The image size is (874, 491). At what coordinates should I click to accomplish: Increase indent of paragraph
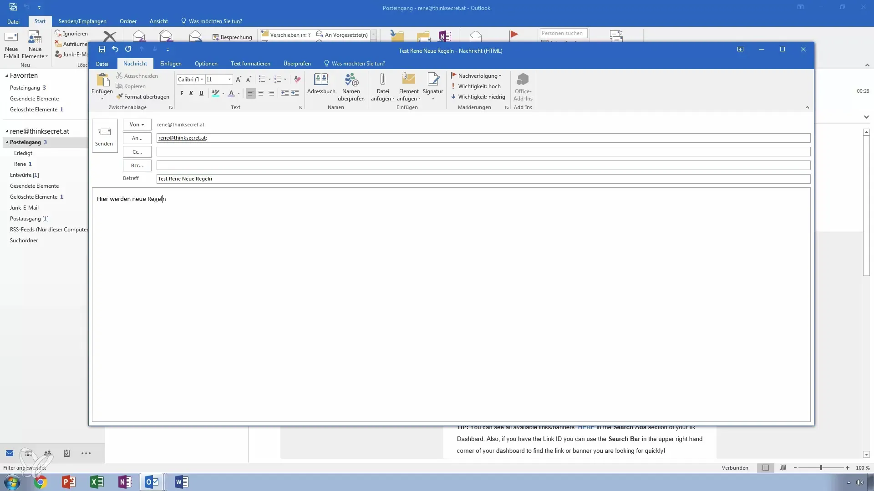pos(295,93)
